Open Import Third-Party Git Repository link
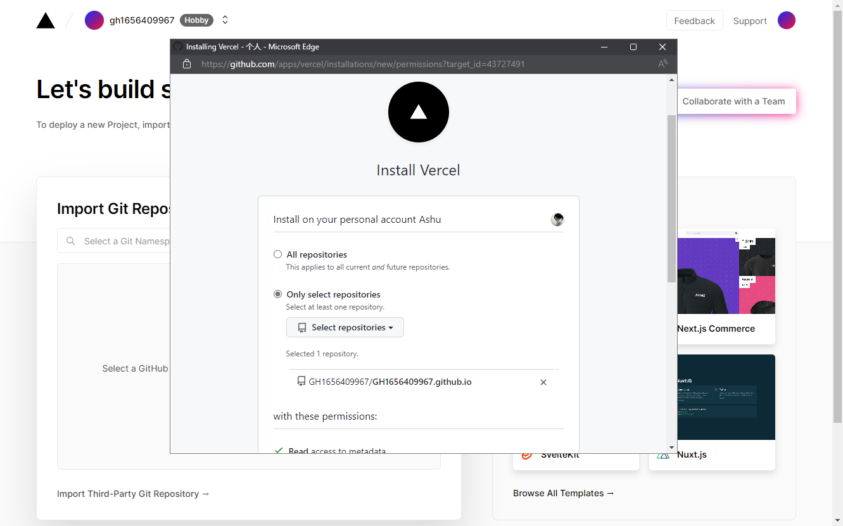 [133, 494]
